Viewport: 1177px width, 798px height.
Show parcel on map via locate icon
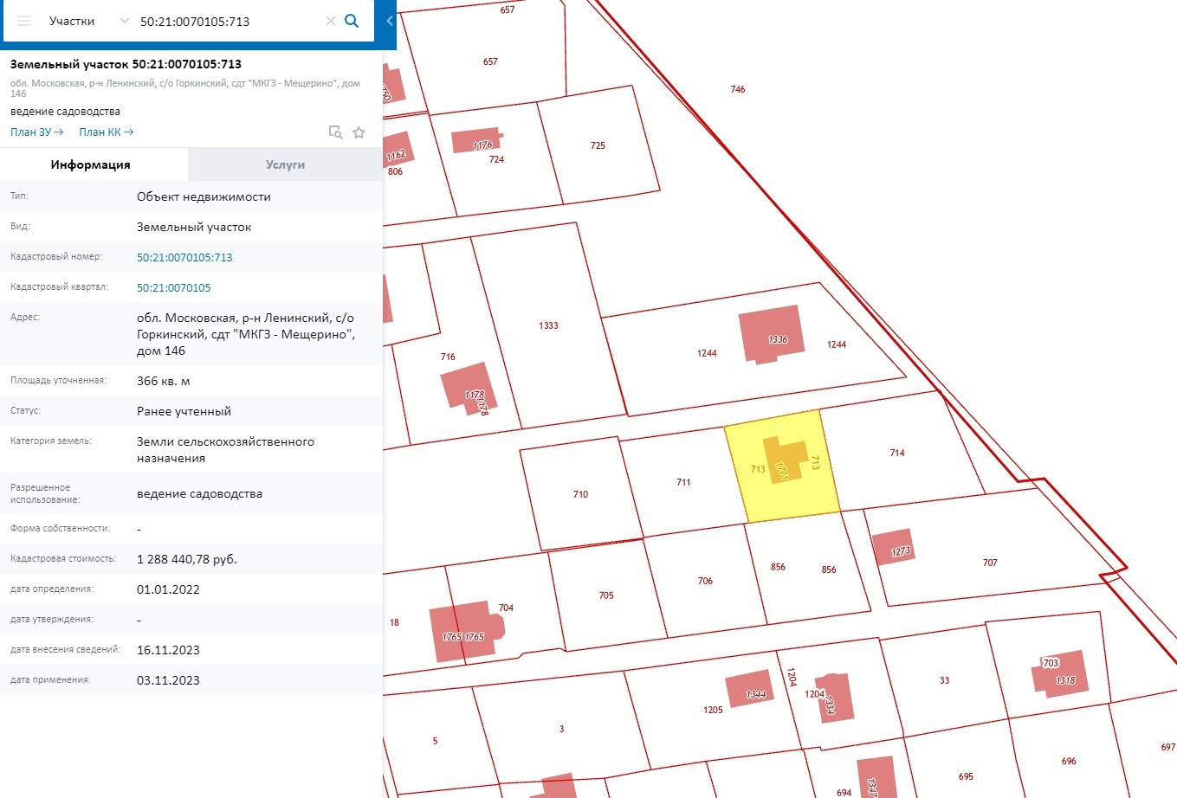pos(335,132)
